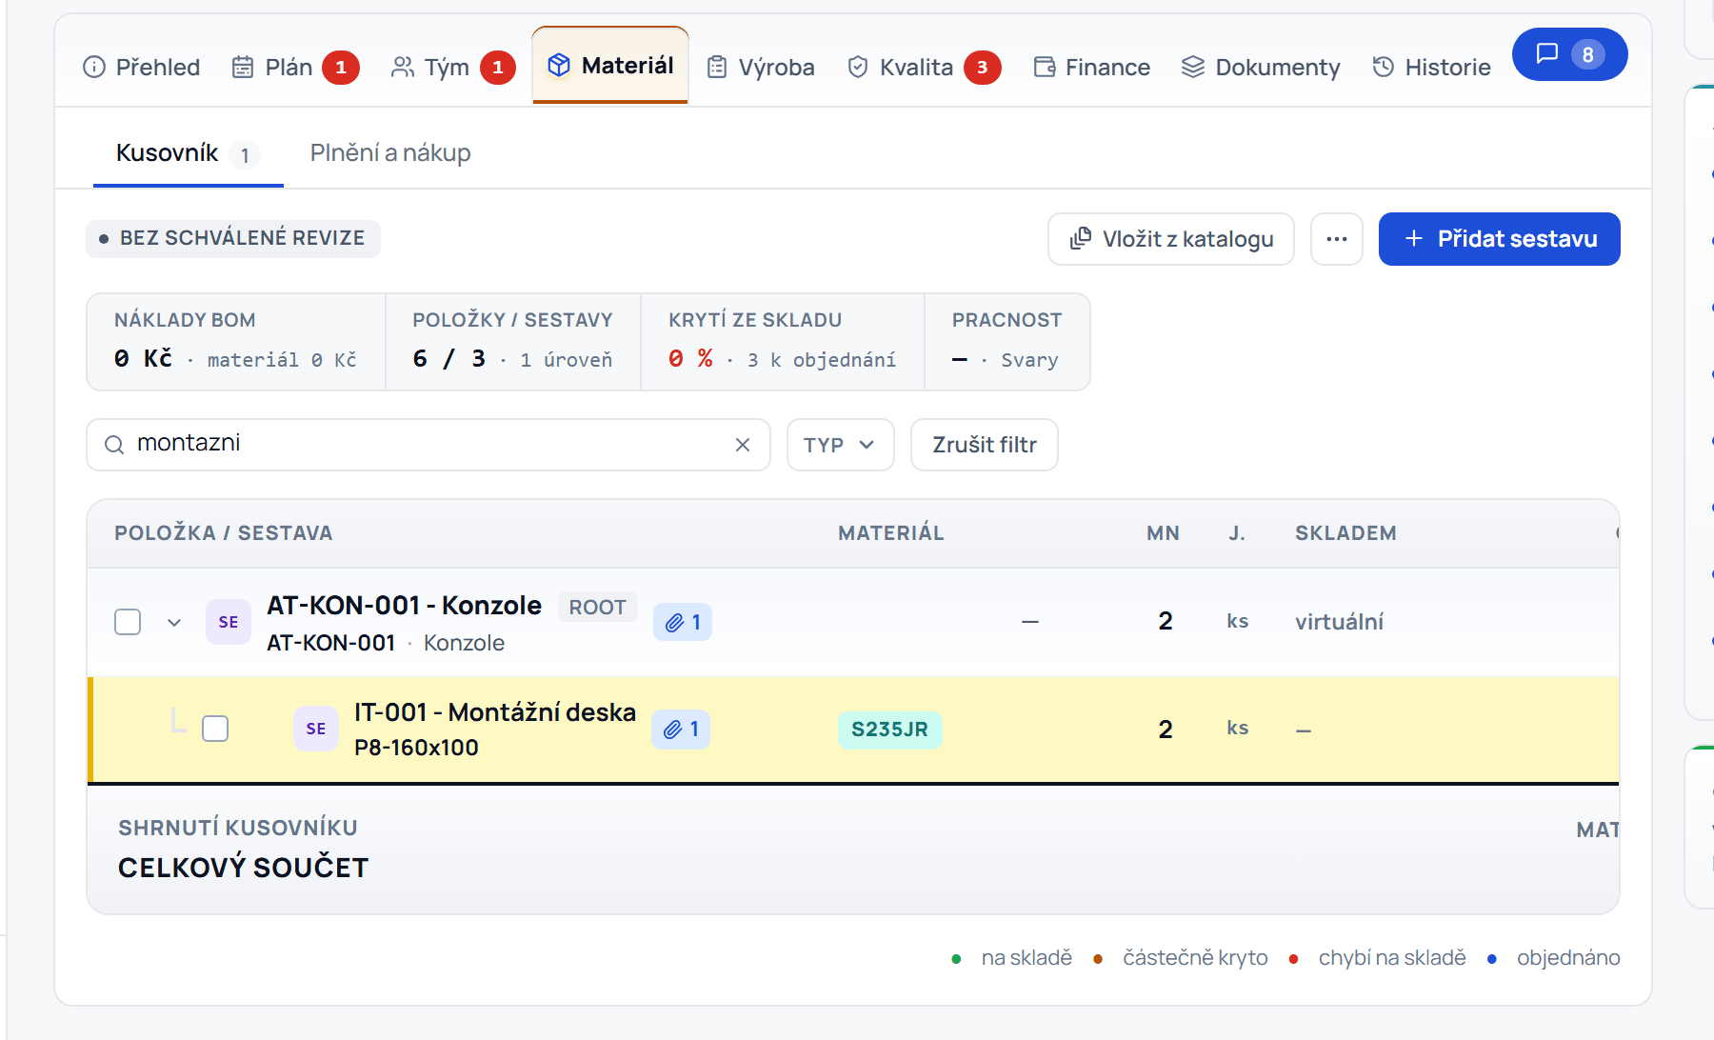Click the BEZ SCHVÁLENÉ REVIZE status badge
Viewport: 1714px width, 1040px height.
pyautogui.click(x=233, y=238)
